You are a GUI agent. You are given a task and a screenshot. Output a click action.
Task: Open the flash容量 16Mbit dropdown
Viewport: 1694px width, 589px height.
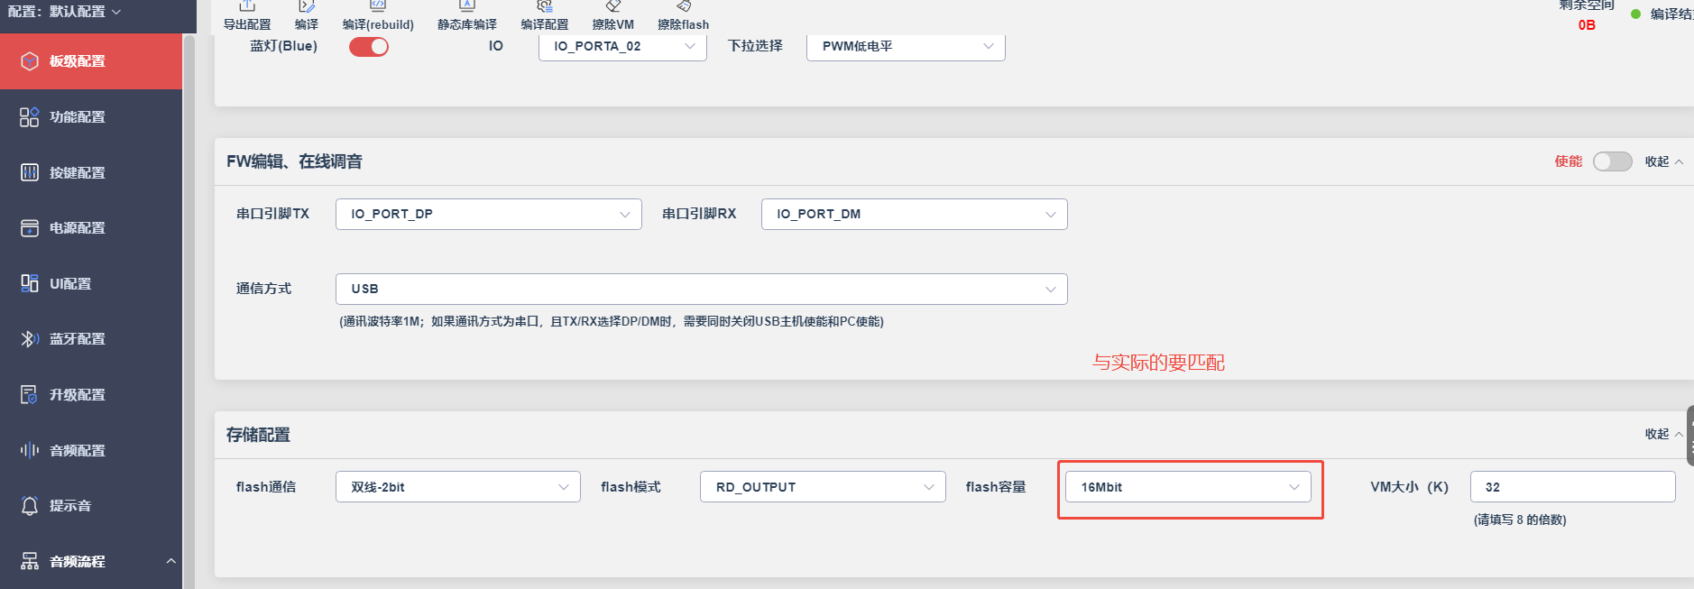click(x=1188, y=487)
